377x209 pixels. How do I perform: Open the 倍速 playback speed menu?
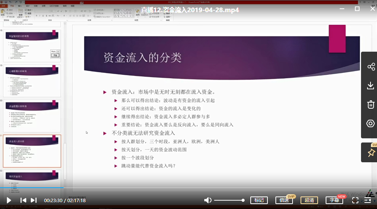point(284,200)
